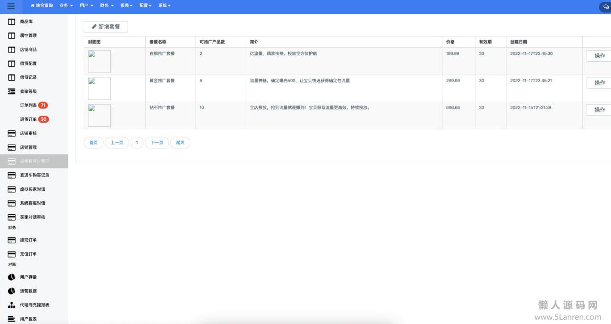Click the 卖家等级 indent icon

[x=12, y=91]
